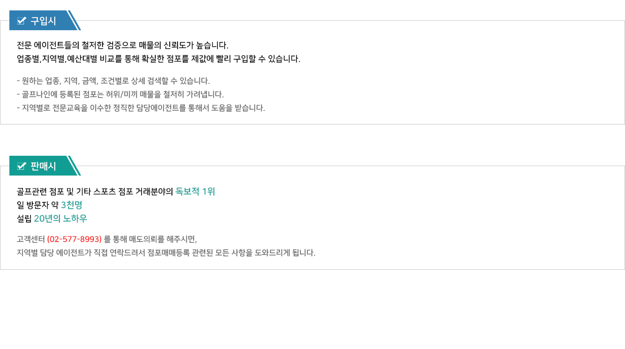625x349 pixels.
Task: Click the line starting with 지역별 담당 에이전트가
Action: click(166, 253)
